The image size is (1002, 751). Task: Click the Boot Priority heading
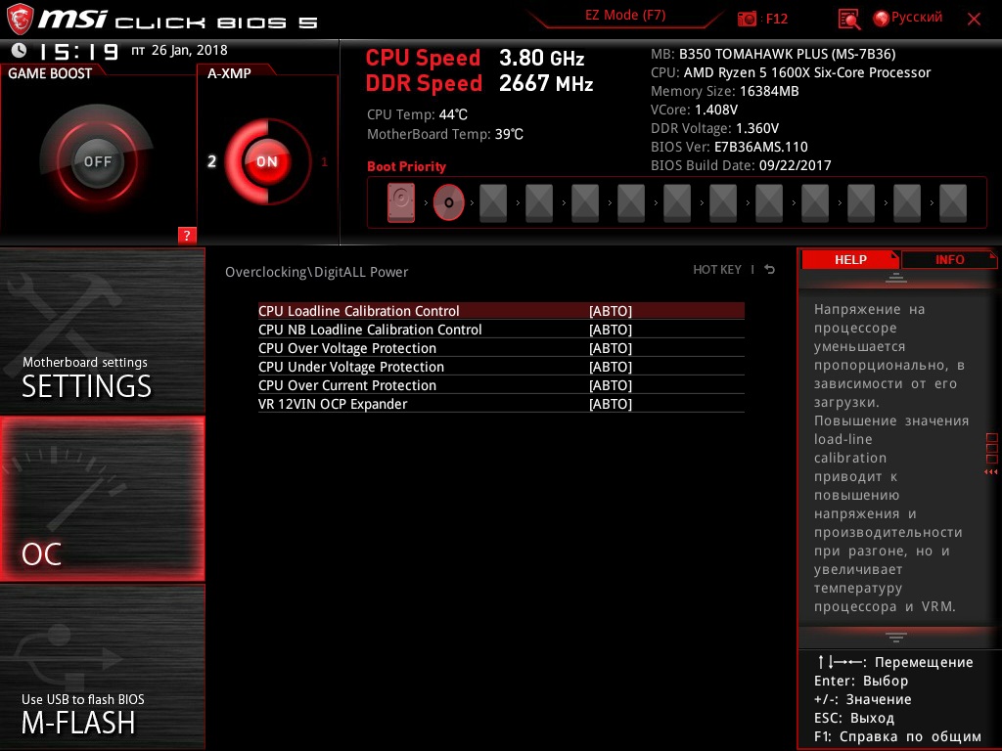pyautogui.click(x=406, y=166)
